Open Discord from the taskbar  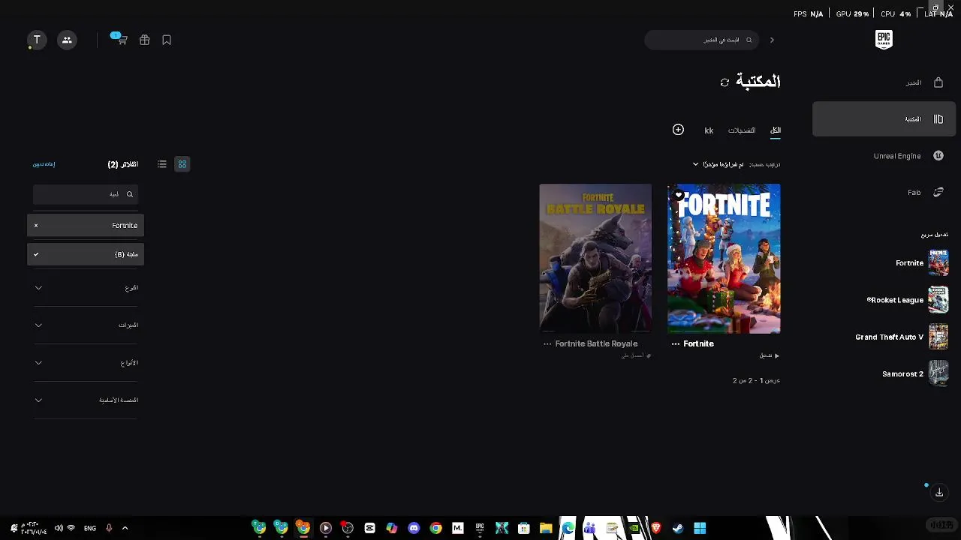[x=414, y=528]
